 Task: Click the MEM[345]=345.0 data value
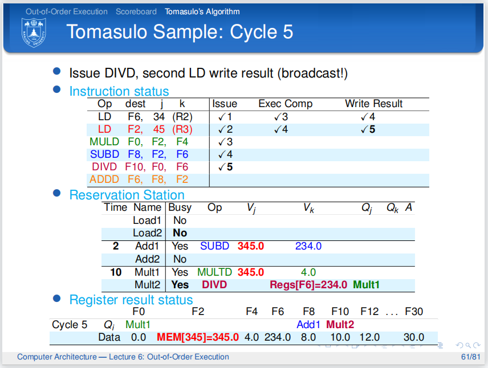click(x=198, y=337)
